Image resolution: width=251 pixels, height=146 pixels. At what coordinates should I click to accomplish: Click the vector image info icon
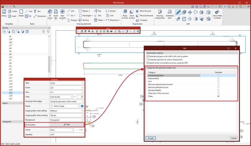(82, 106)
